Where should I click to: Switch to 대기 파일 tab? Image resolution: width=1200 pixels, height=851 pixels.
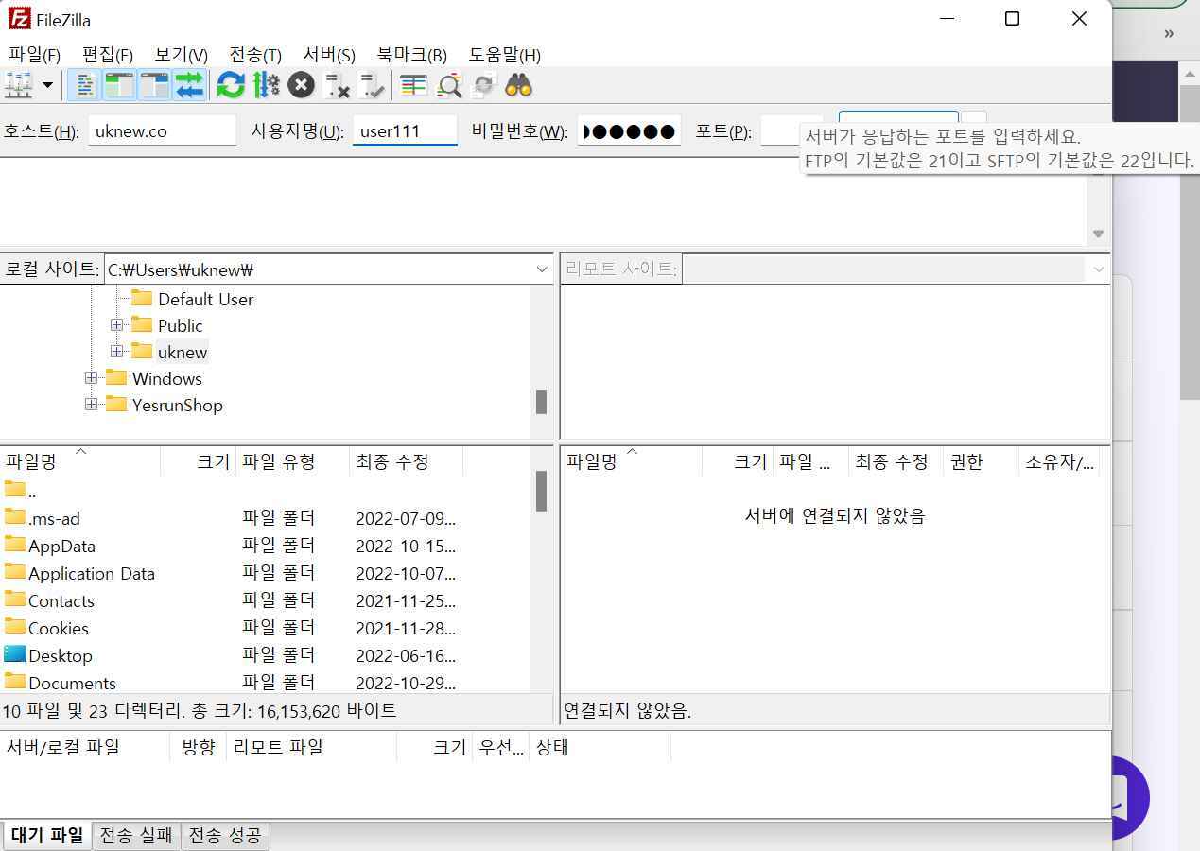47,836
